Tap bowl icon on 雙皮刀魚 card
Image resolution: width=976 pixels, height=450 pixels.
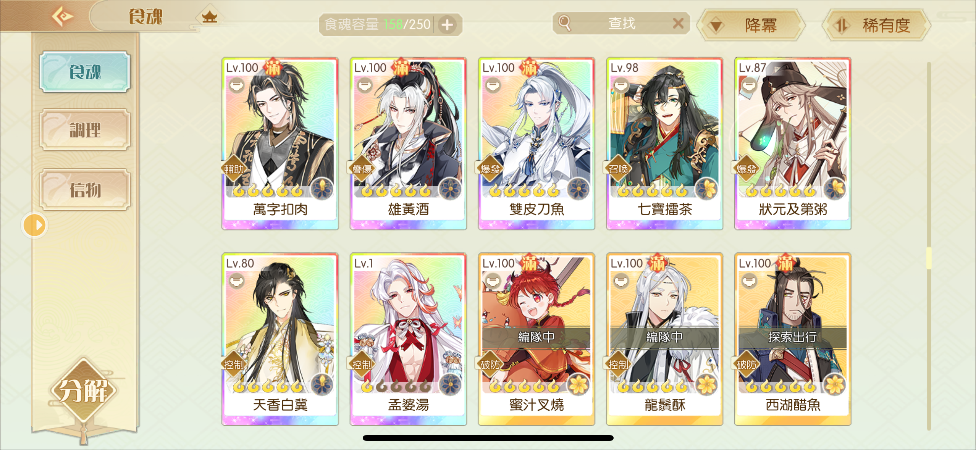[493, 85]
